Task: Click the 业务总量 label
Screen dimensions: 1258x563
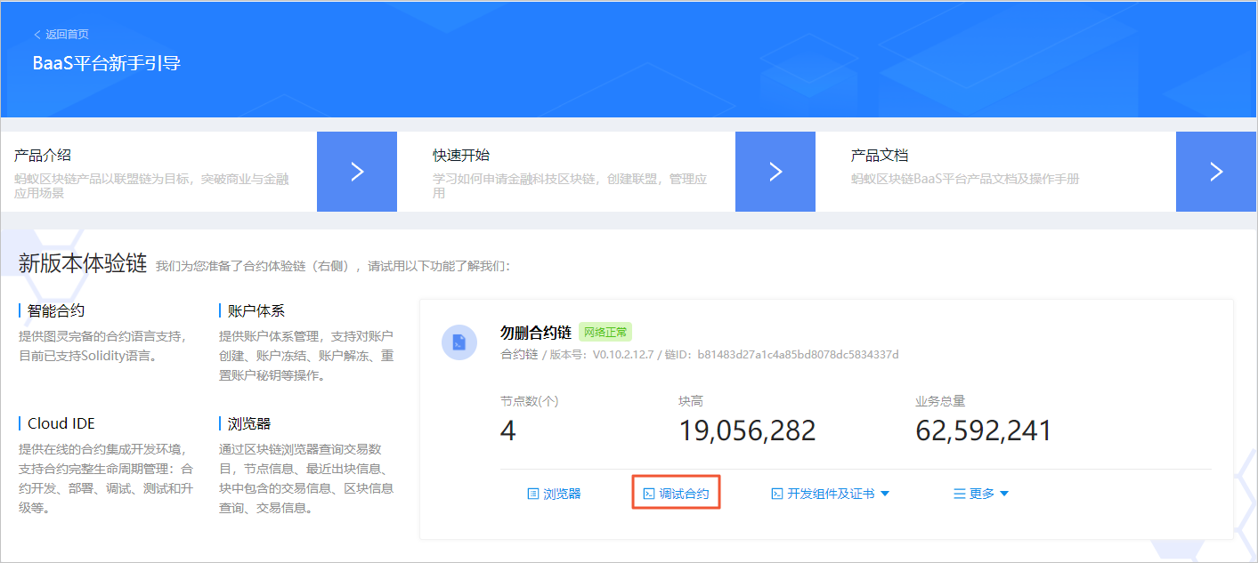Action: click(x=940, y=401)
